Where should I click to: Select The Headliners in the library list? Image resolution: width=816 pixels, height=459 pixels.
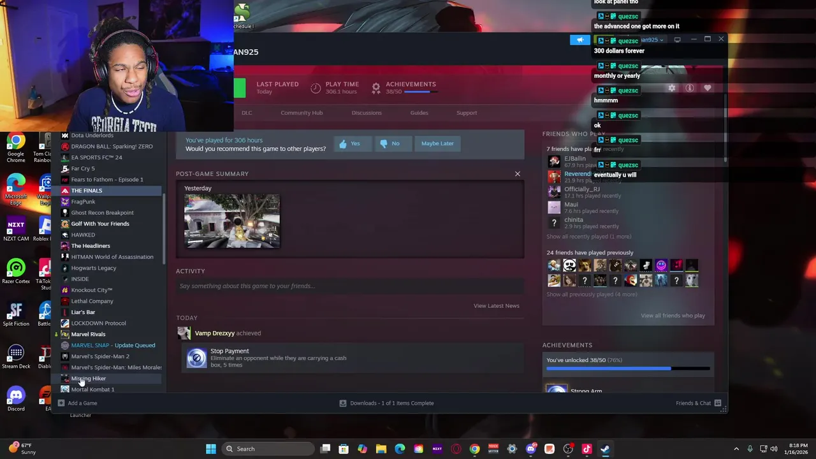pos(91,246)
